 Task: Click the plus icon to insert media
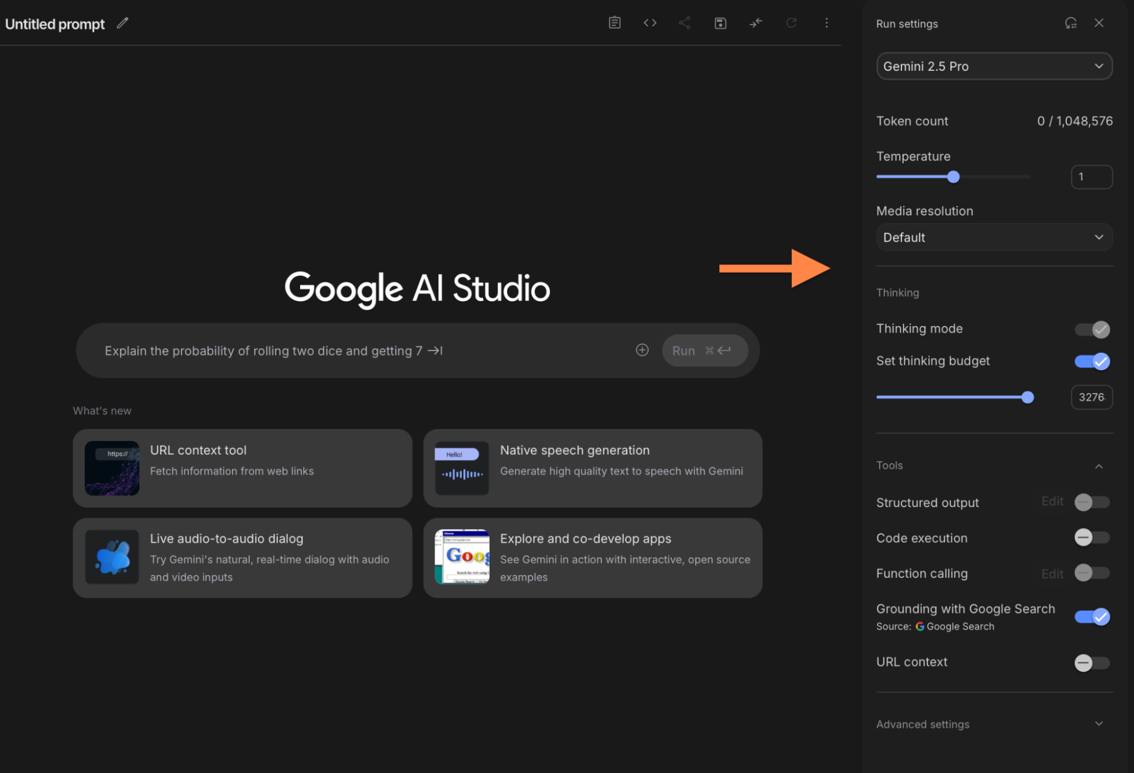pos(642,350)
